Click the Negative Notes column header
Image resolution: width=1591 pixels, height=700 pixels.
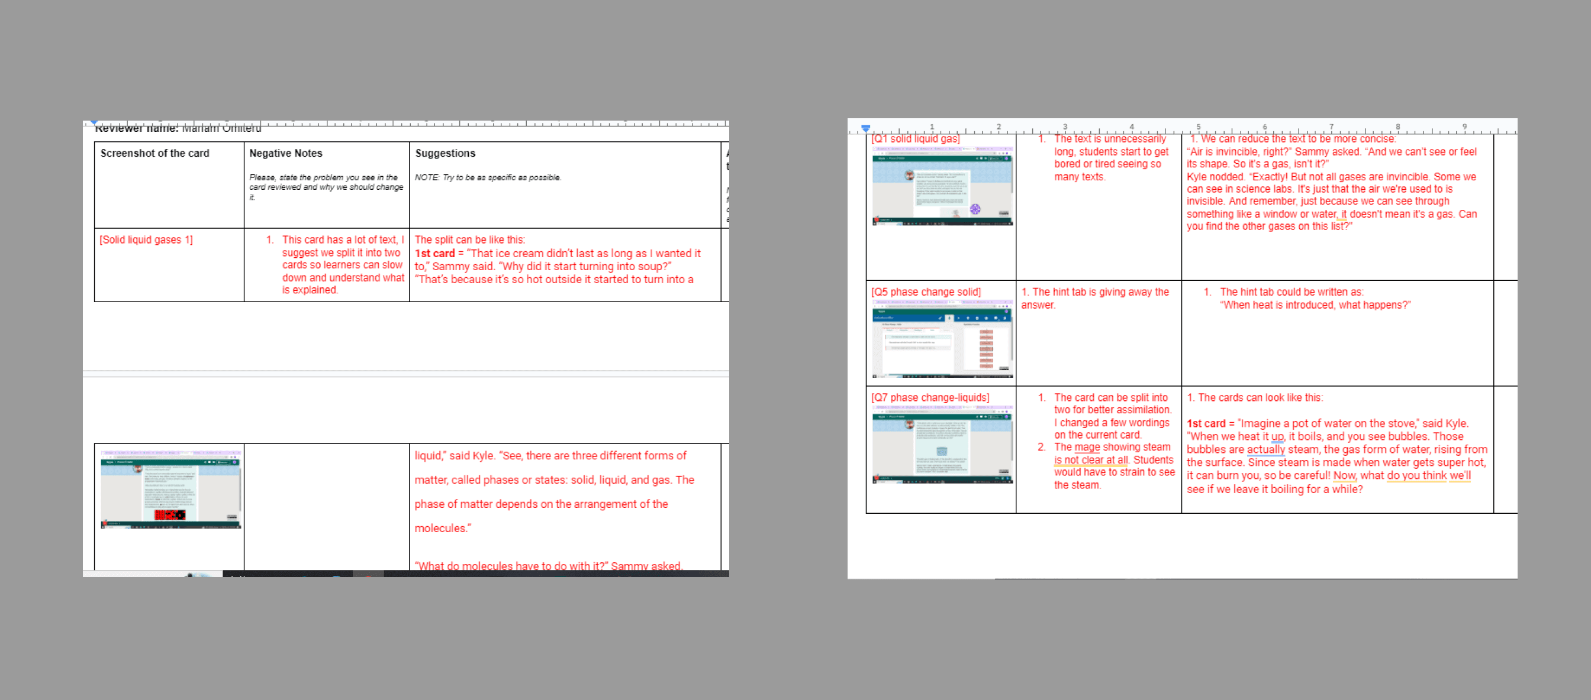[285, 153]
